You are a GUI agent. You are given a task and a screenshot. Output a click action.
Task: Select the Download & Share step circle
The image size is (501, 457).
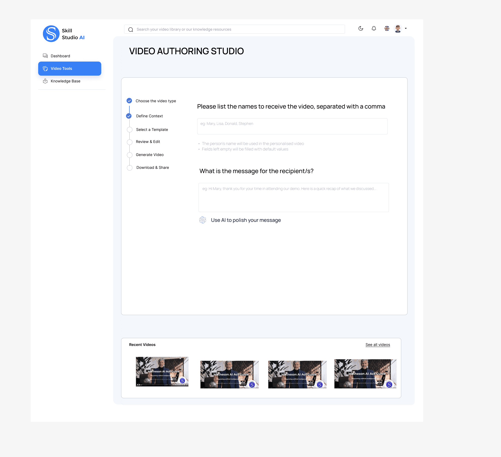[130, 168]
